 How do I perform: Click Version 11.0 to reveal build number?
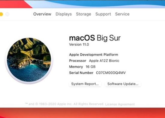tap(79, 44)
